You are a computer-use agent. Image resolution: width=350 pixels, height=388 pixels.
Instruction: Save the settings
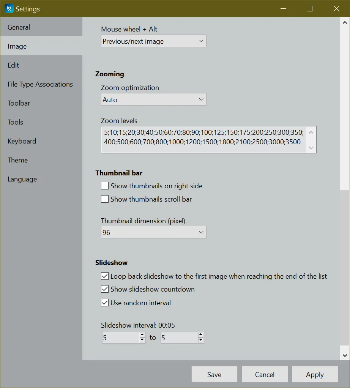point(214,374)
